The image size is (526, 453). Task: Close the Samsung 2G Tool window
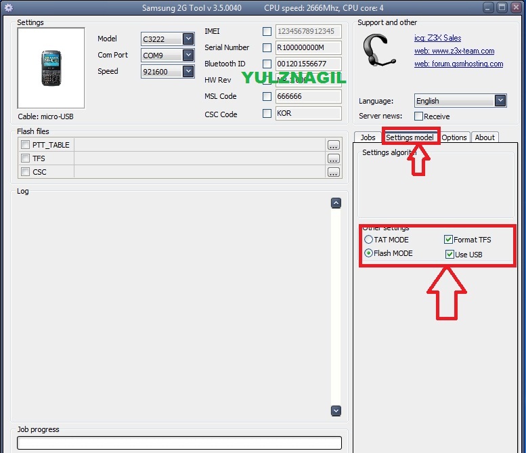(516, 7)
